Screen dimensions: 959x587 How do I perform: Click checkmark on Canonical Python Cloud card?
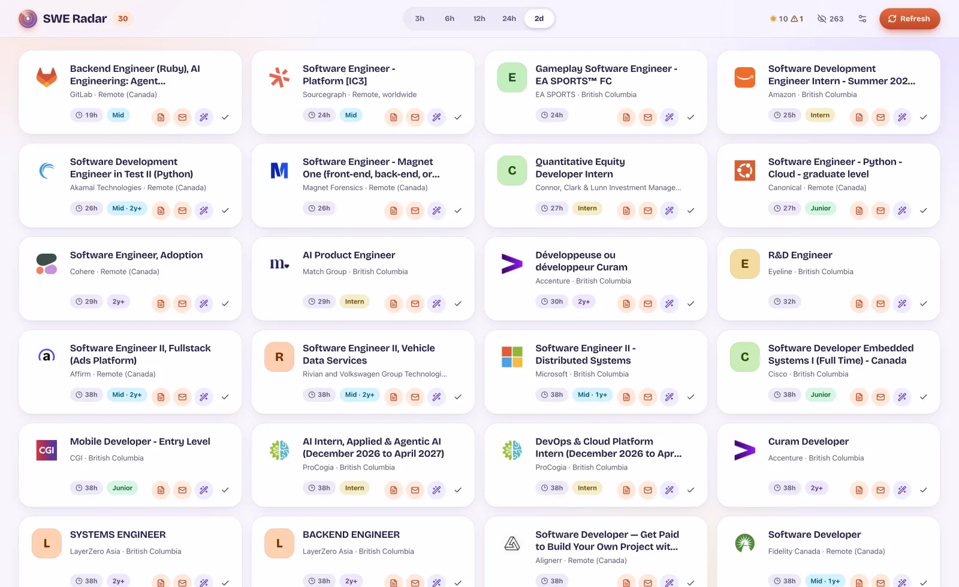(x=924, y=210)
